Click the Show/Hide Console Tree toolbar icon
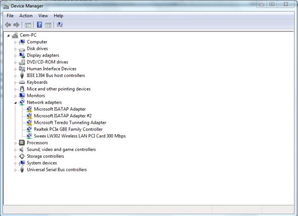Screen dimensions: 298x216 [x=28, y=25]
